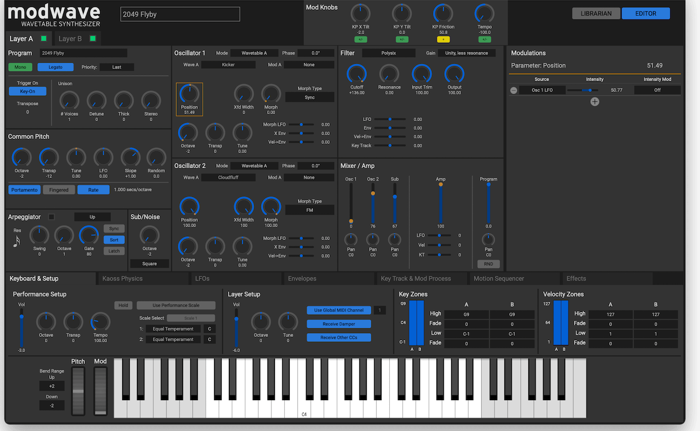Open modulation Source dropdown Osc 1 LFO
The height and width of the screenshot is (431, 700).
pos(542,90)
